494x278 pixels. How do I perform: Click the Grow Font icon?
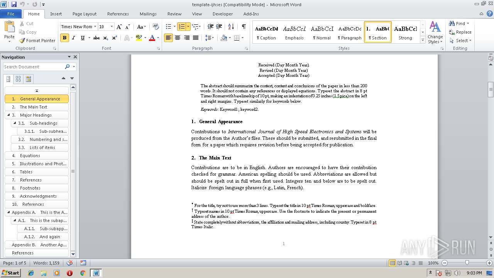pos(119,27)
